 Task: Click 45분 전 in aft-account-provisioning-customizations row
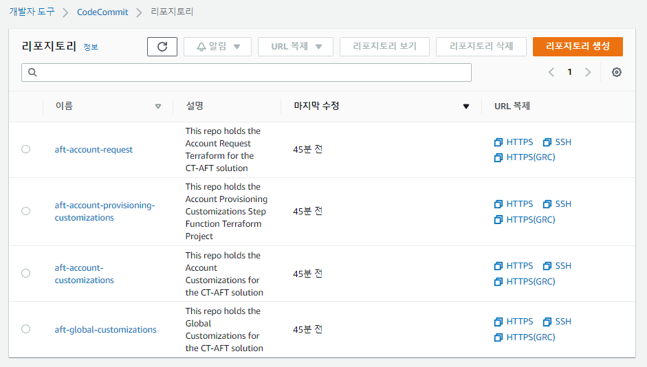tap(308, 211)
